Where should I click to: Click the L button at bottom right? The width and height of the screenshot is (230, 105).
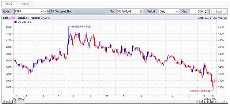[205, 102]
